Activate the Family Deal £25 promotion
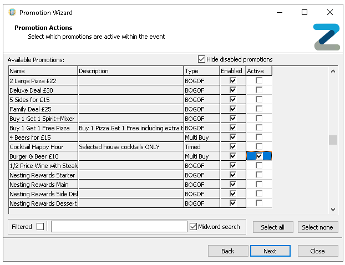This screenshot has width=345, height=265. tap(259, 109)
